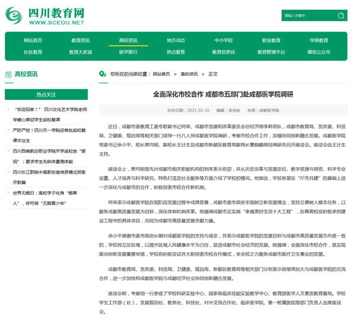Click the 高校资讯 sidebar heading text
This screenshot has width=356, height=325.
click(x=26, y=74)
